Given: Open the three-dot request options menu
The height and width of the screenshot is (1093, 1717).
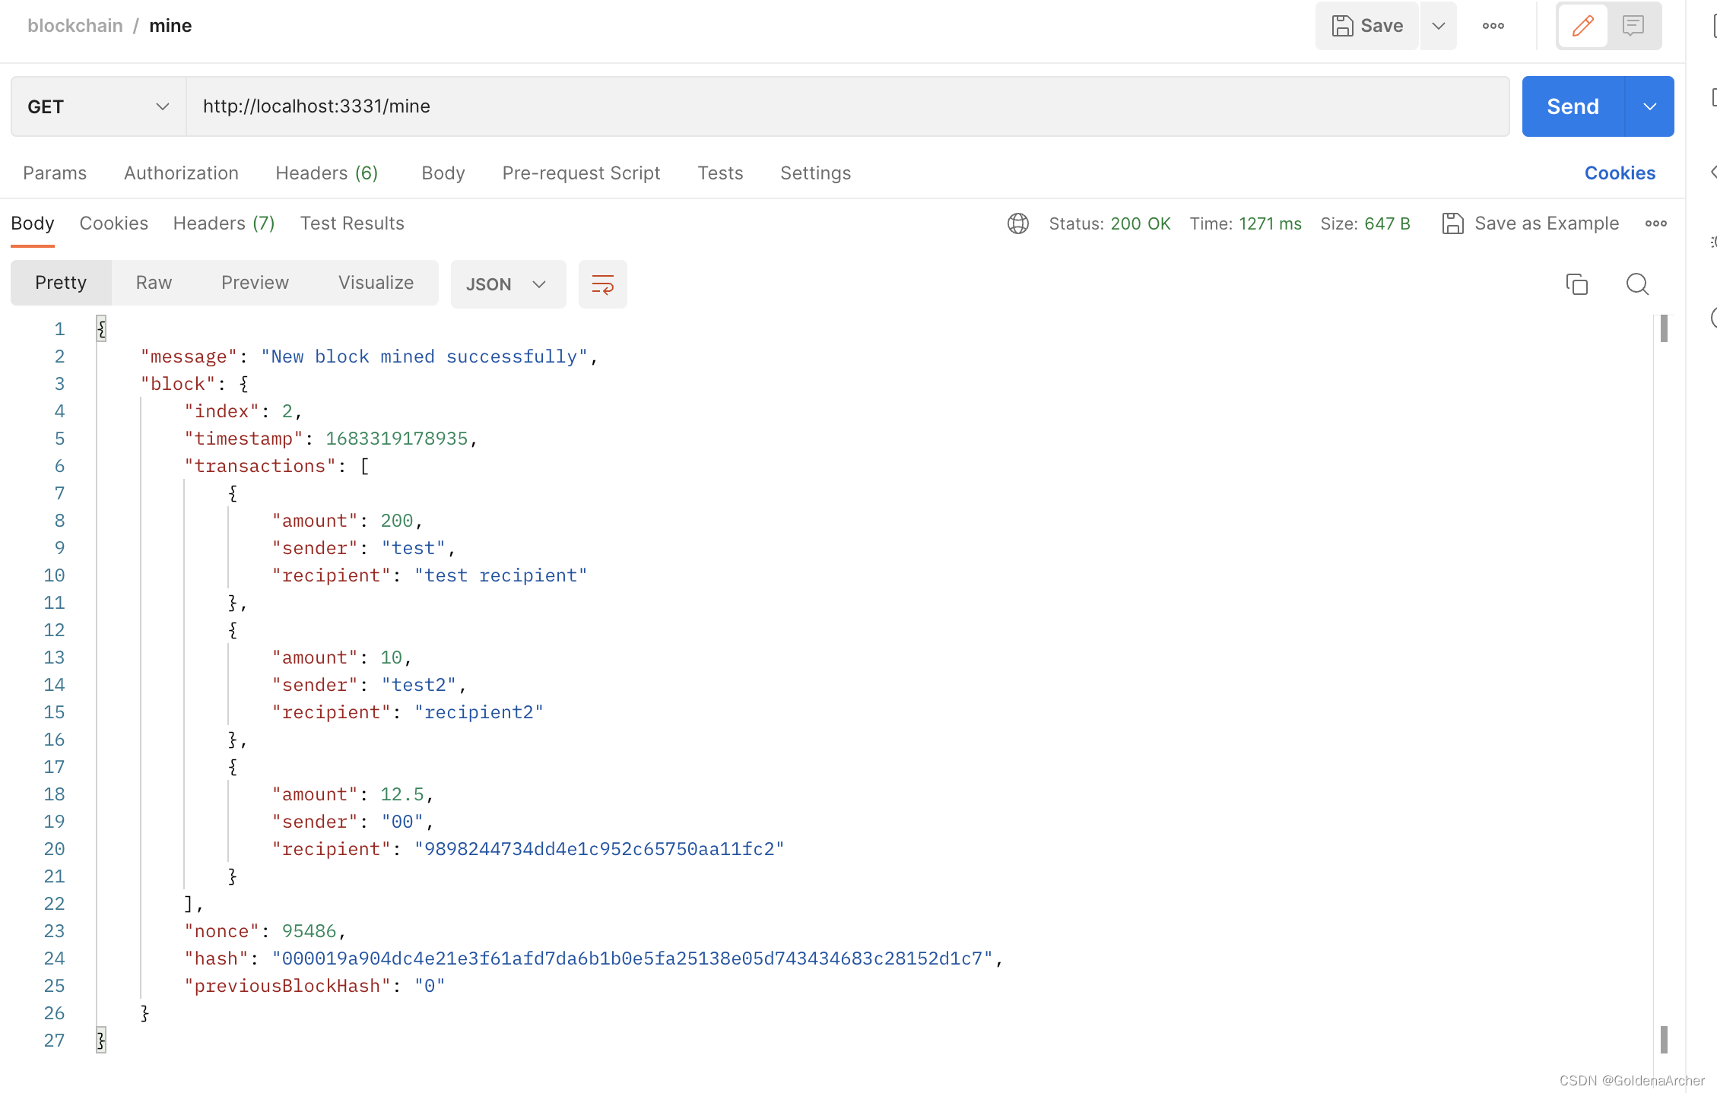Looking at the screenshot, I should click(x=1493, y=26).
